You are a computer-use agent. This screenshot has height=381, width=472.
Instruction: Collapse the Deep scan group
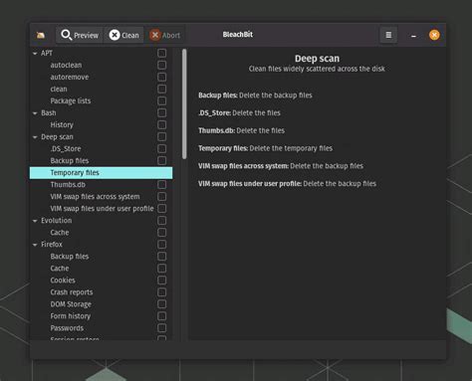[x=35, y=137]
